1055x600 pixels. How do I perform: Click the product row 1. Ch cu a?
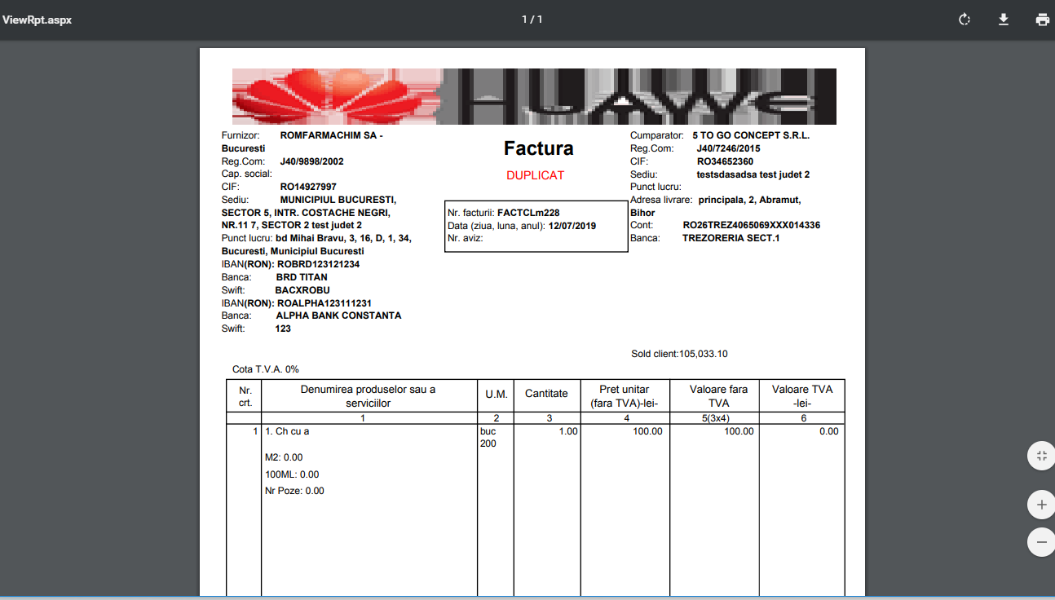coord(288,431)
